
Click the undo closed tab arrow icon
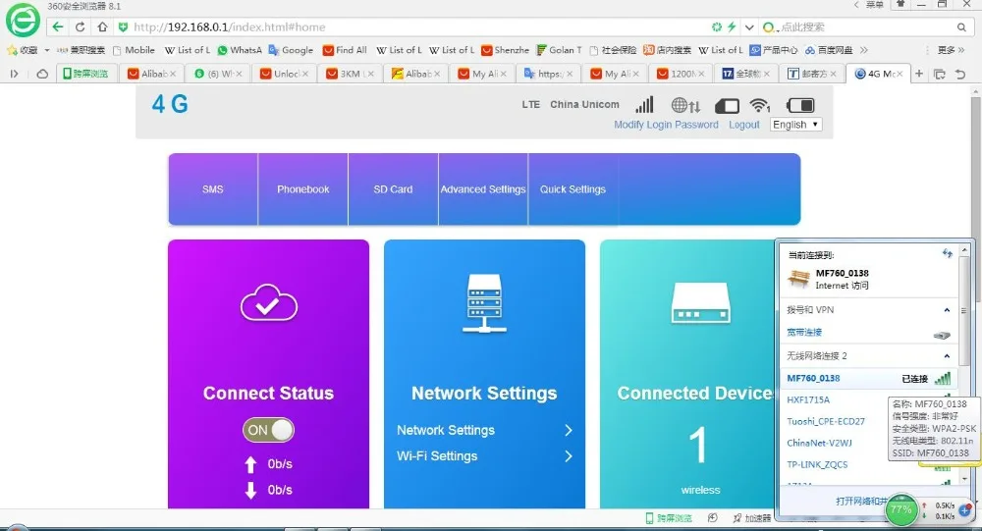click(x=960, y=74)
